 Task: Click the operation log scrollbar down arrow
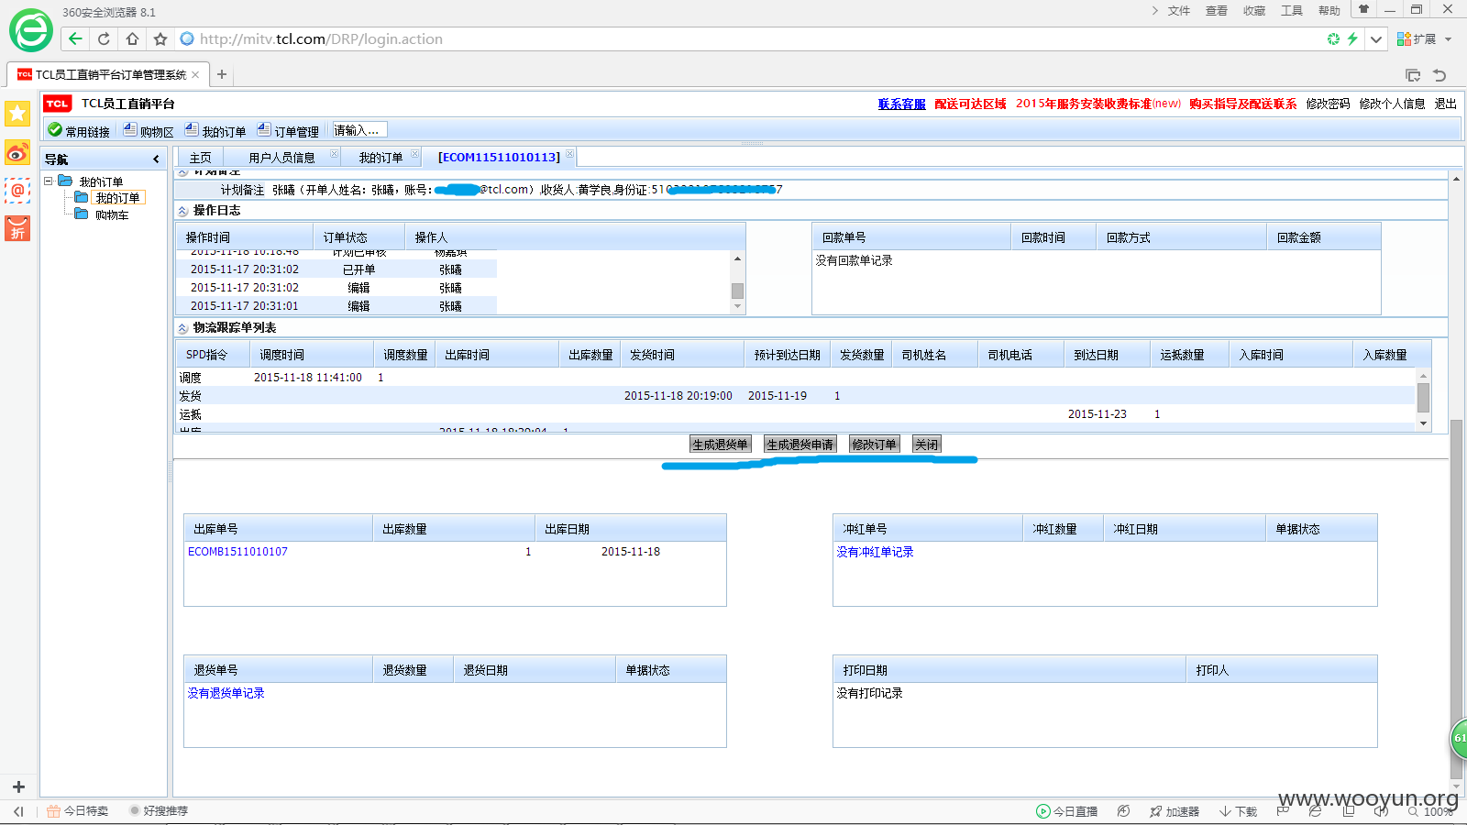pos(737,307)
